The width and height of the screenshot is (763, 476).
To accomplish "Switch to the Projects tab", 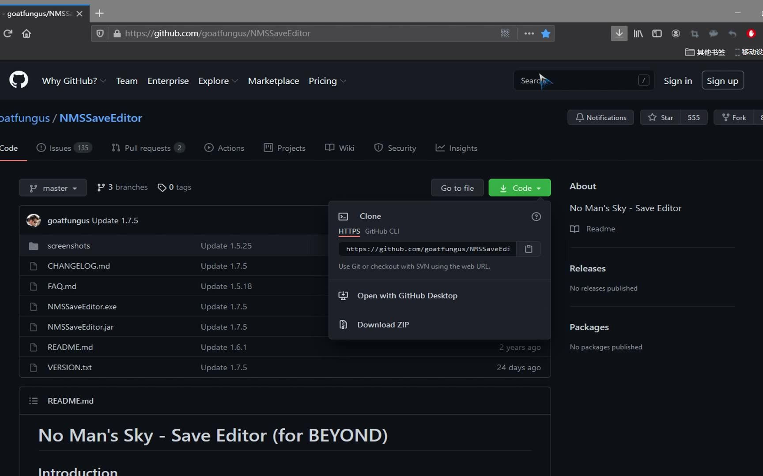I will [284, 148].
